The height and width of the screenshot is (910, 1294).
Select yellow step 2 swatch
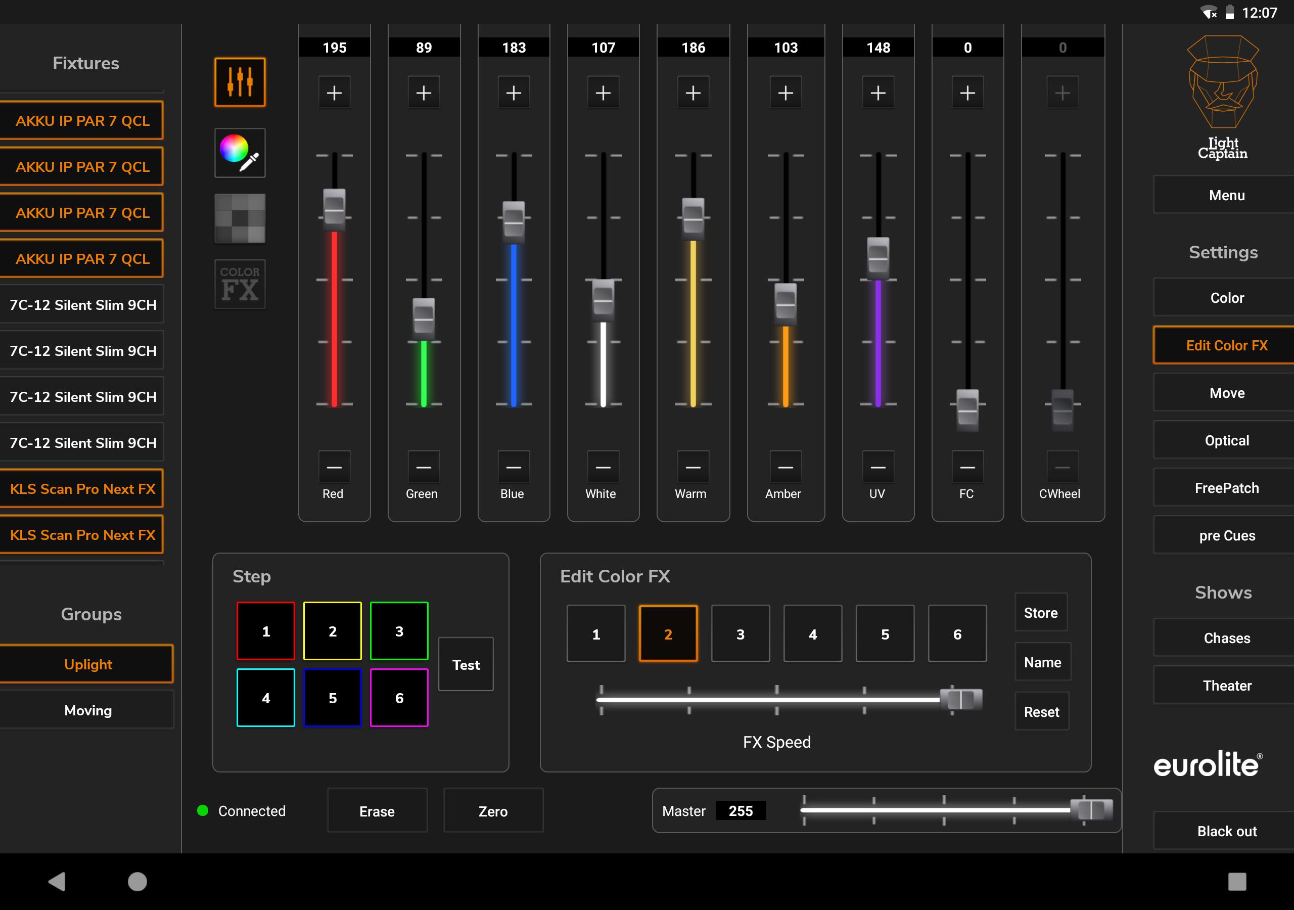click(333, 631)
